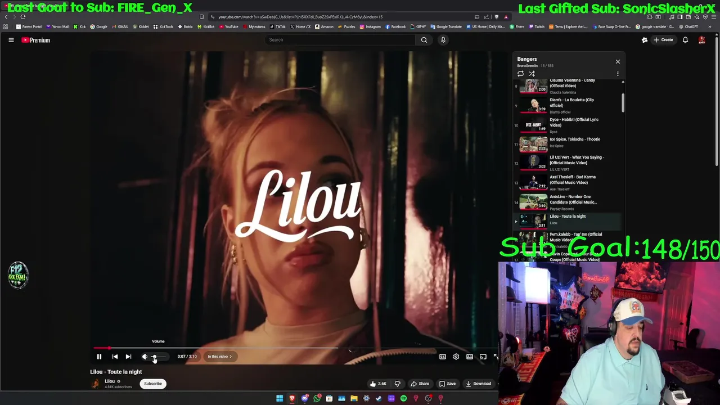Download the video
Image resolution: width=720 pixels, height=405 pixels.
pos(478,384)
